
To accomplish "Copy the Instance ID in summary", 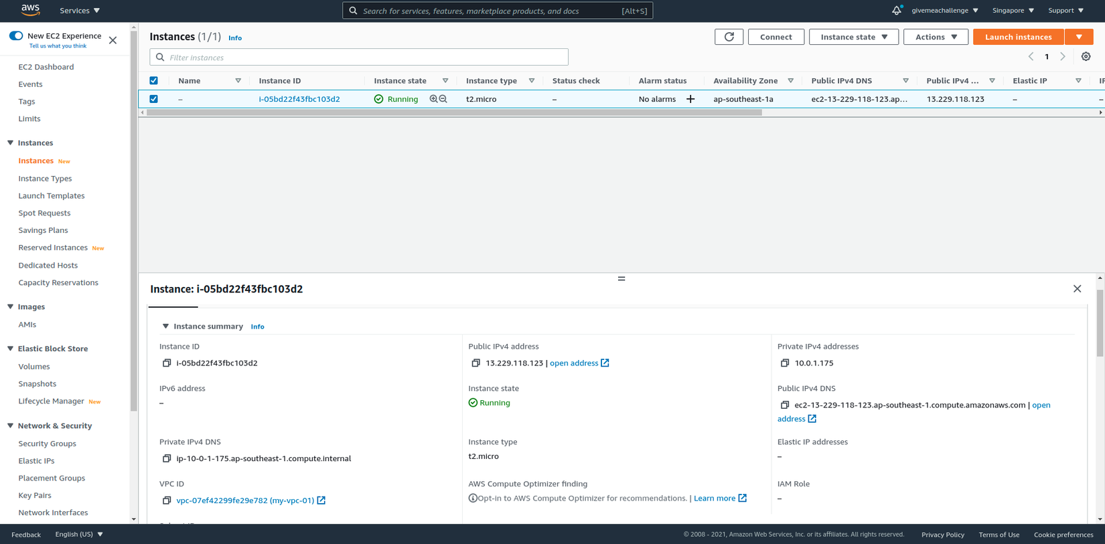I will (x=167, y=363).
